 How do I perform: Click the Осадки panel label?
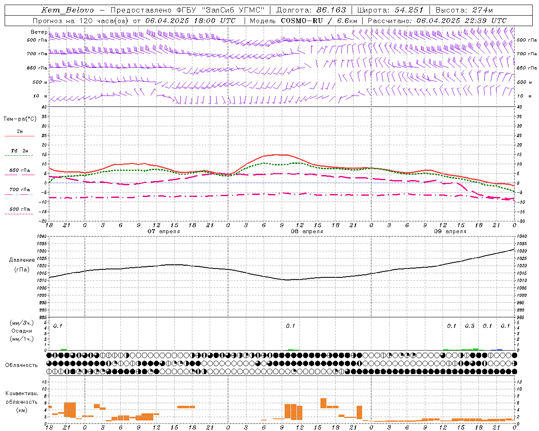(x=21, y=331)
